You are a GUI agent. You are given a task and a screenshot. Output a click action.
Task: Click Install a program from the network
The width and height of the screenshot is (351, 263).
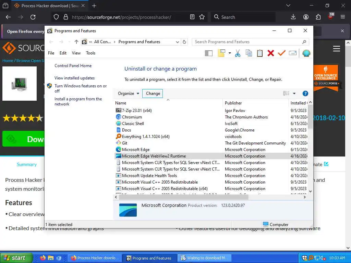pos(78,101)
